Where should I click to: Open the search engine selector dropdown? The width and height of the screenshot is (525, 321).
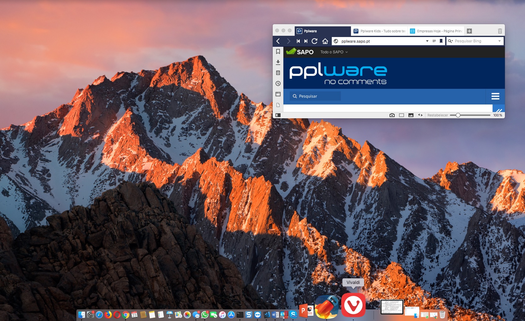click(x=450, y=41)
